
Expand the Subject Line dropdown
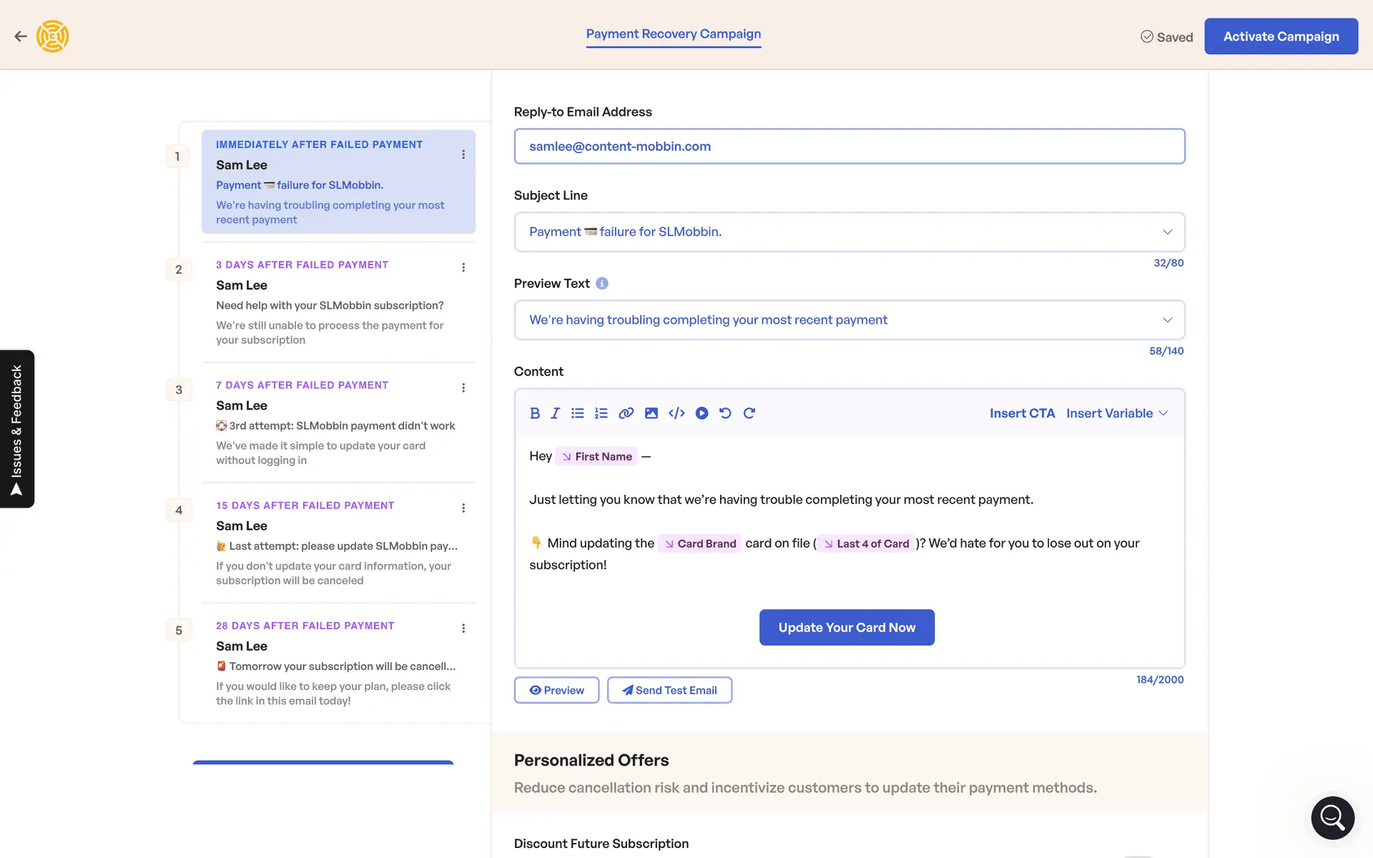click(x=1167, y=232)
